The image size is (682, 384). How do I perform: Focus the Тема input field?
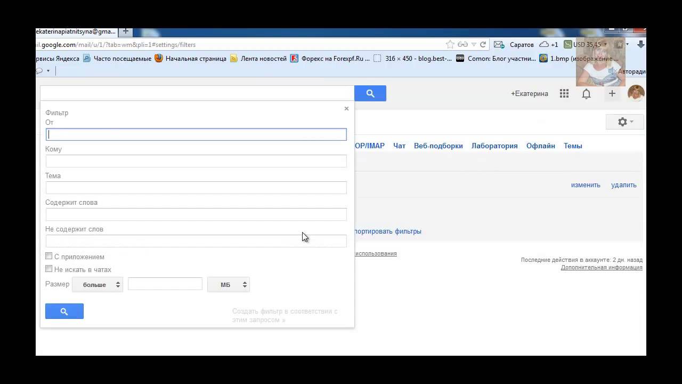(x=196, y=188)
